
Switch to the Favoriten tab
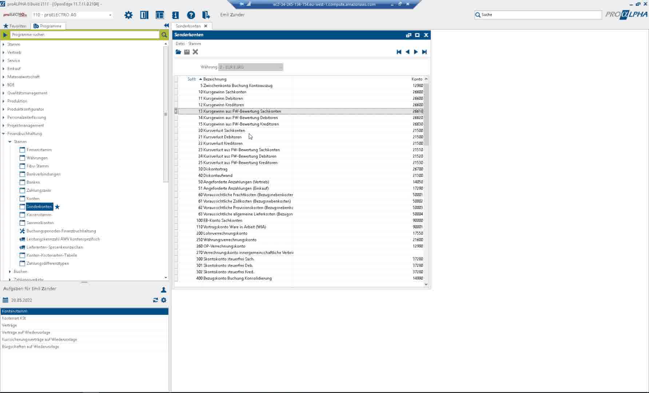15,26
